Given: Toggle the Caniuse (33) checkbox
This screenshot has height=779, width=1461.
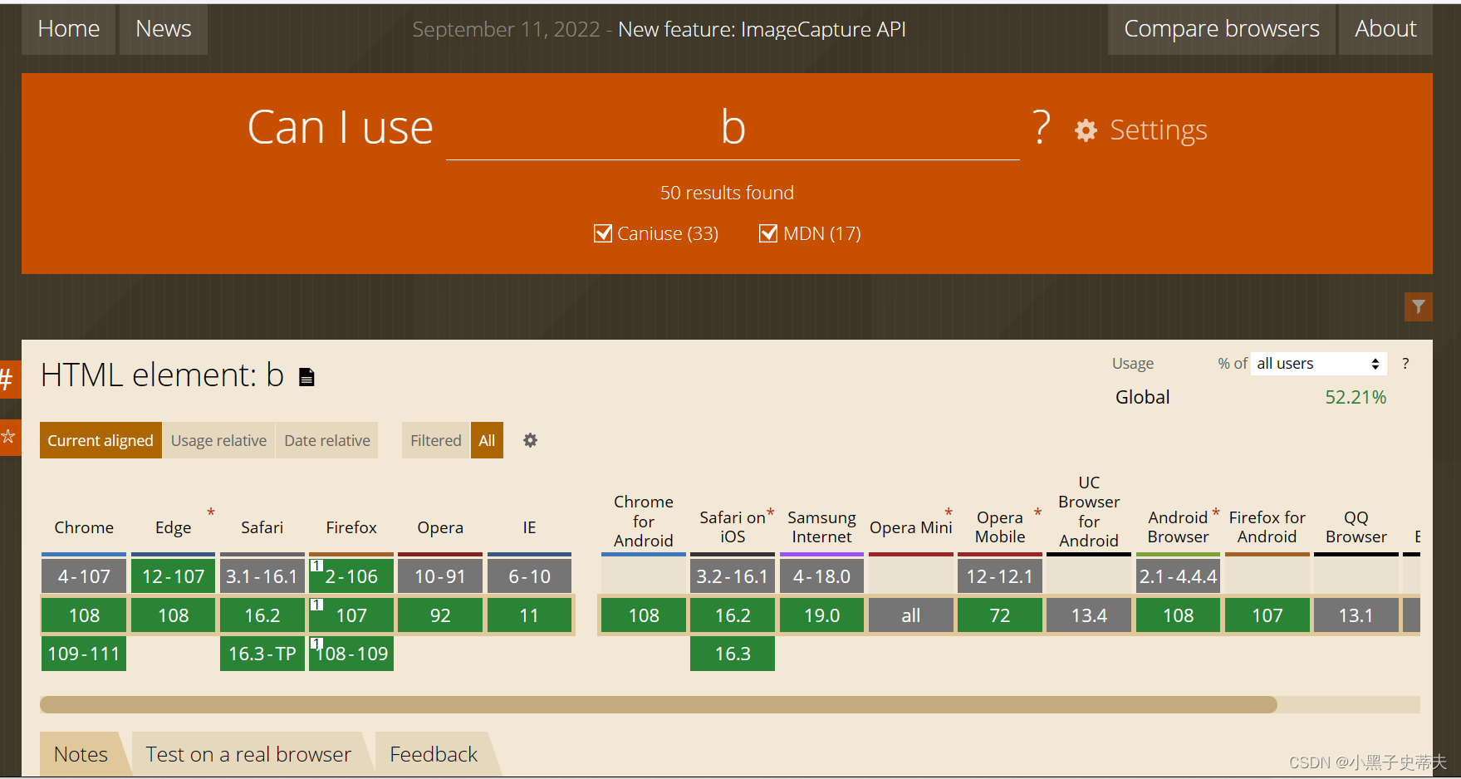Looking at the screenshot, I should coord(603,233).
